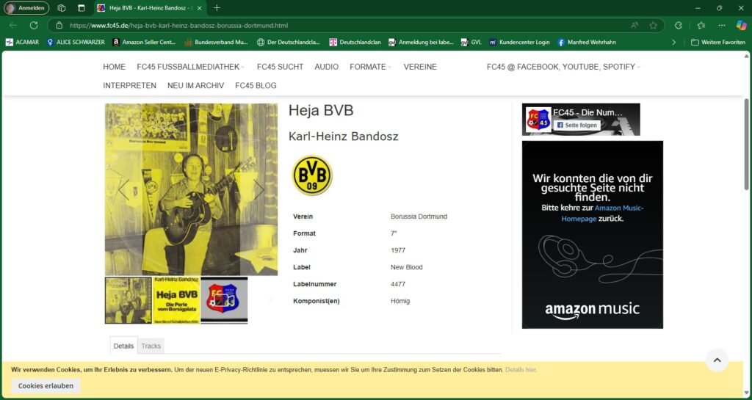Screen dimensions: 752x400
Task: Open the FC45 Facebook page logo
Action: tap(538, 120)
